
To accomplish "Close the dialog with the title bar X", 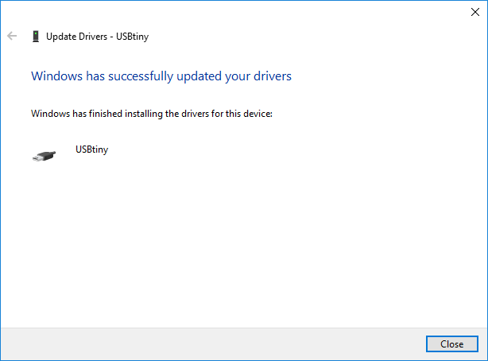I will [474, 11].
